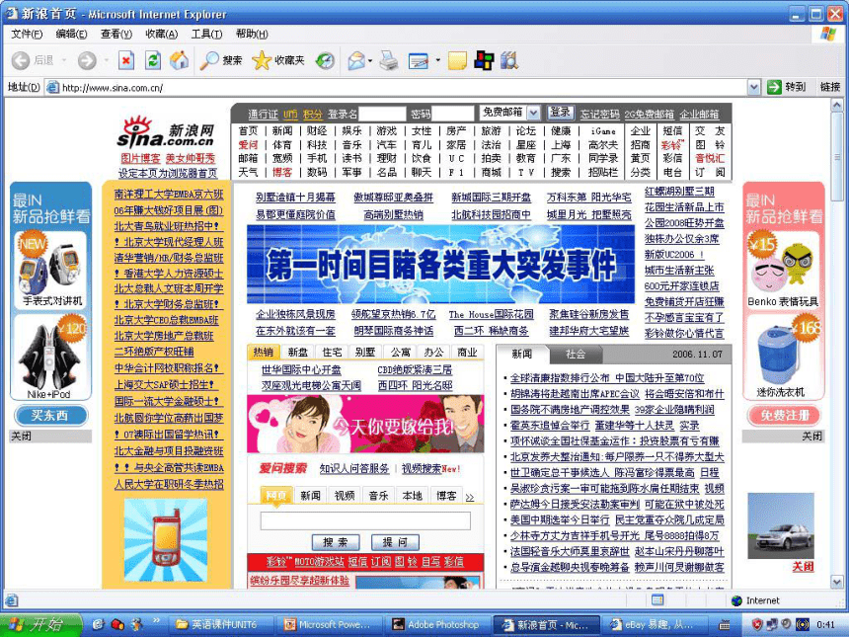The height and width of the screenshot is (637, 849).
Task: Print the page with the printer icon
Action: 389,60
